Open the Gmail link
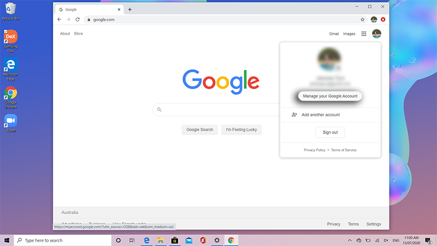Screen dimensions: 437x246 pos(334,34)
